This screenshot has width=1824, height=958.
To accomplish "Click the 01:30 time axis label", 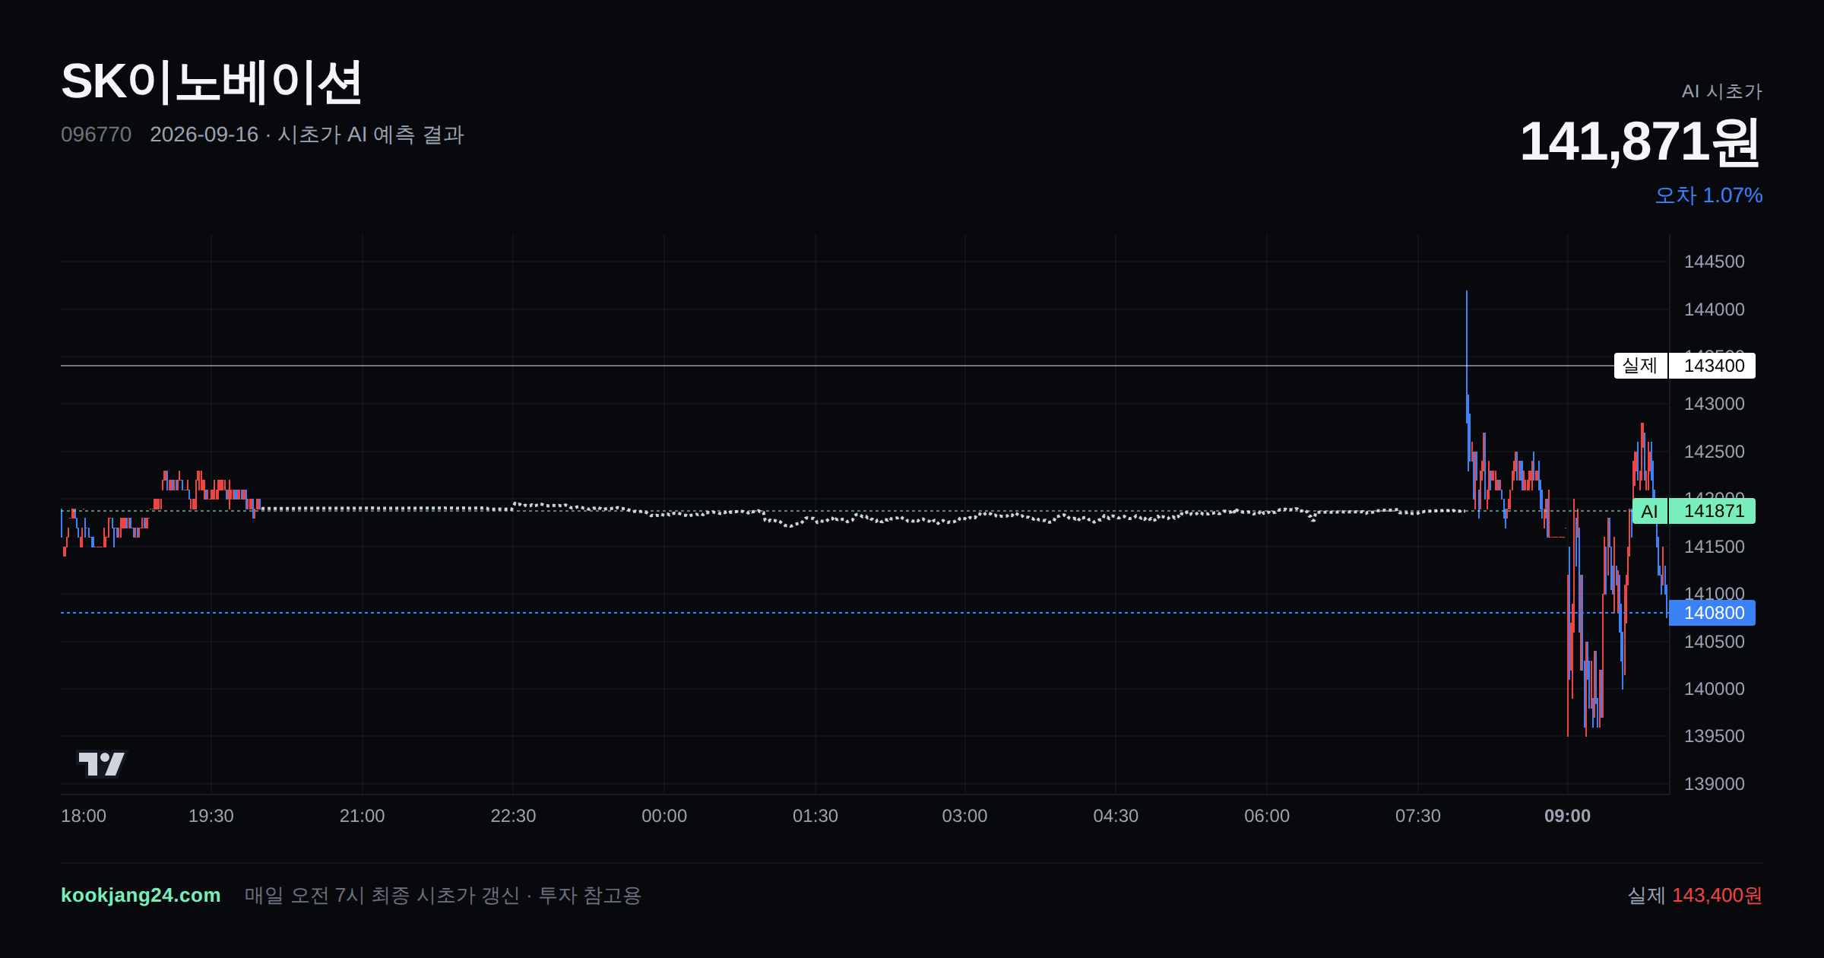I will (x=815, y=816).
